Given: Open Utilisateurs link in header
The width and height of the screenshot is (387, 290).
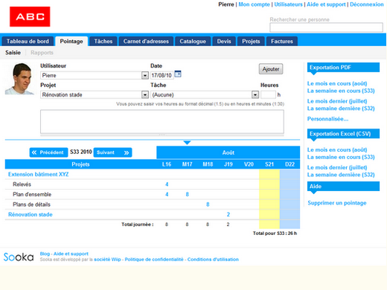Looking at the screenshot, I should tap(288, 4).
